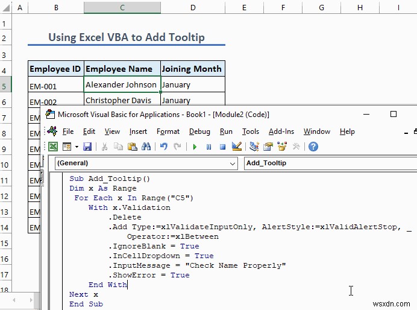This screenshot has width=417, height=310.
Task: Click the Find binoculars icon
Action: (x=146, y=147)
